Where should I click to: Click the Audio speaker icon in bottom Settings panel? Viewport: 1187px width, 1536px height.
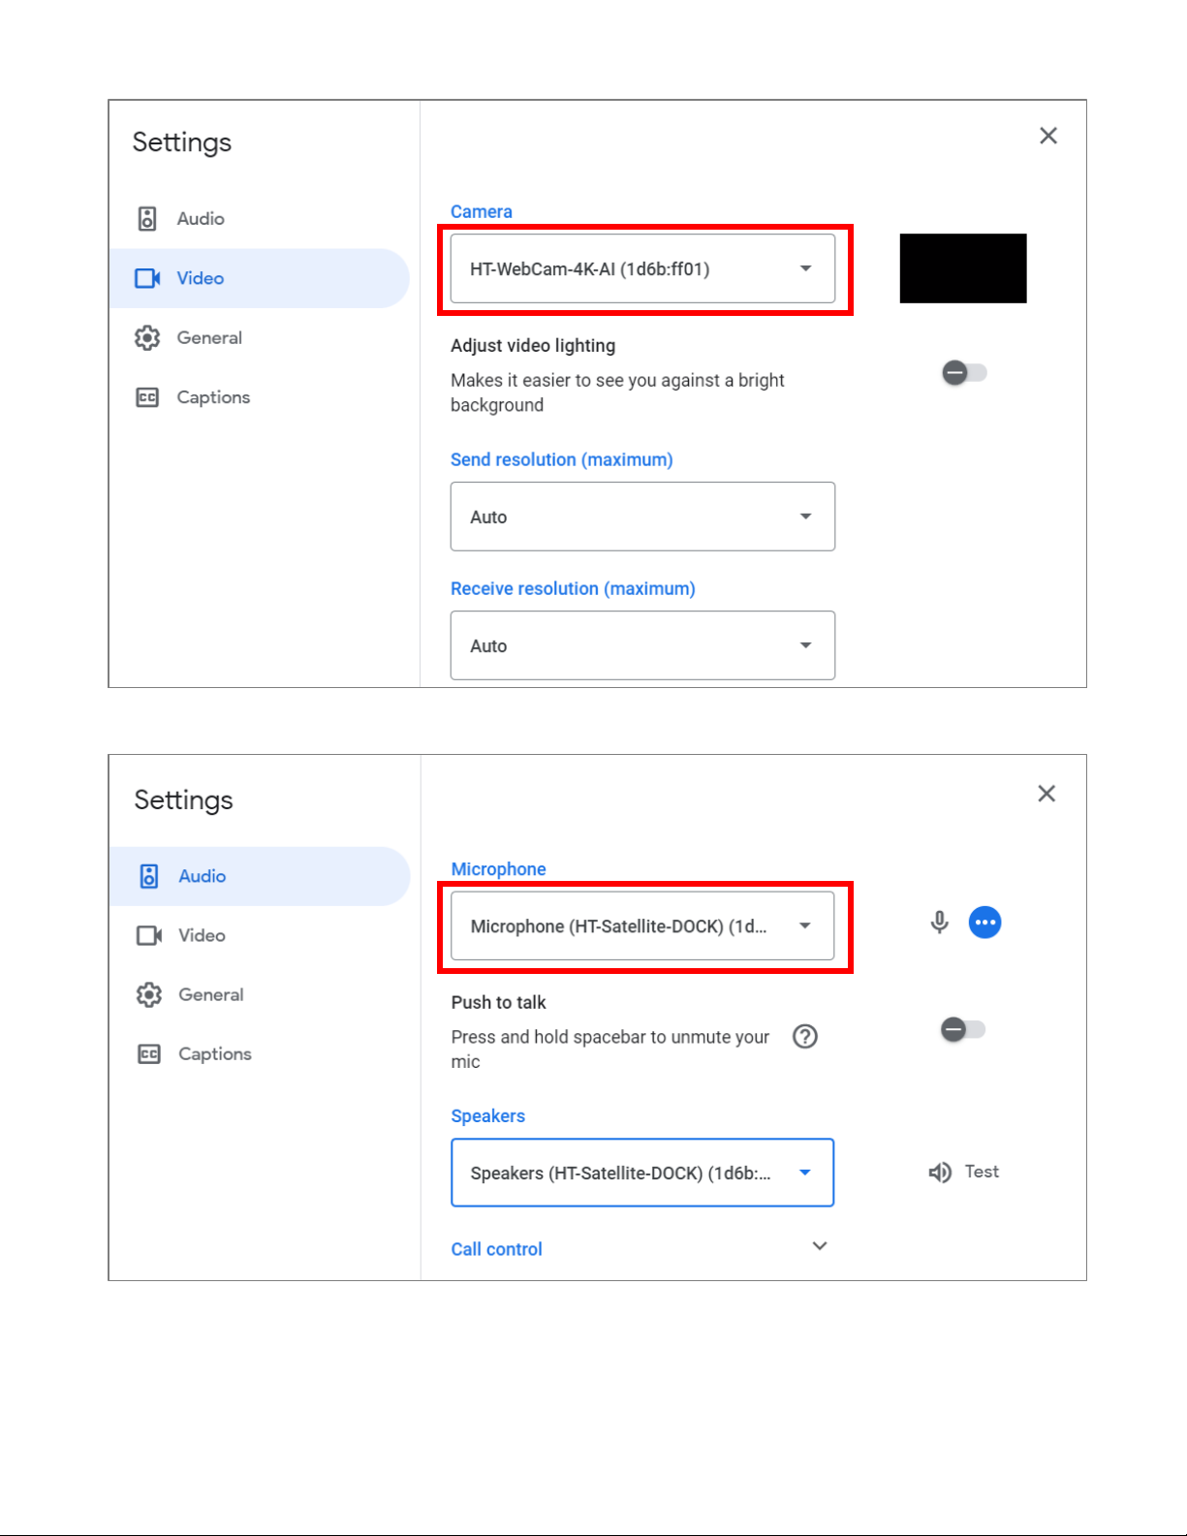tap(149, 876)
